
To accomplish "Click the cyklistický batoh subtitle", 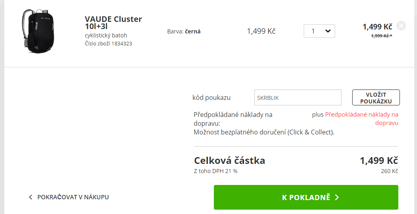I will 106,35.
